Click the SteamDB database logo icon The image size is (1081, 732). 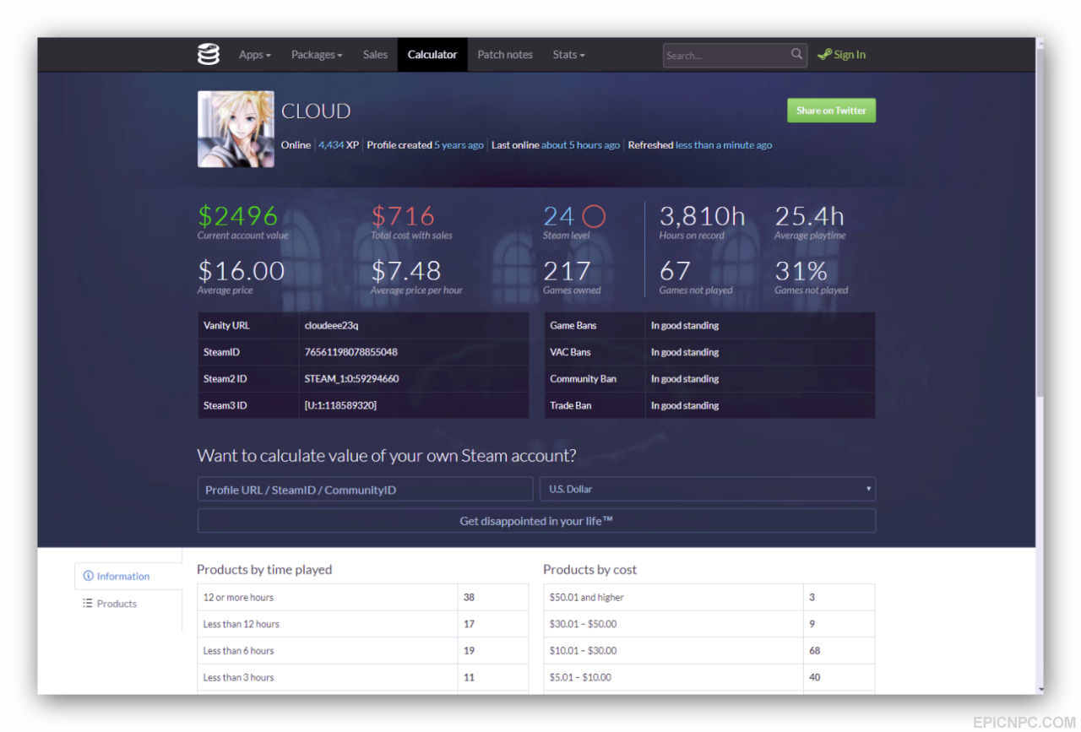(x=209, y=54)
